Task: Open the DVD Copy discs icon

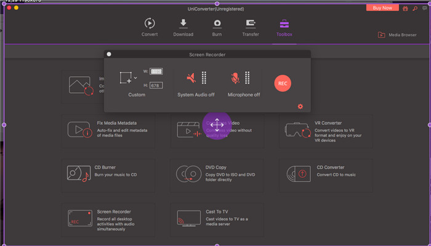Action: tap(189, 174)
